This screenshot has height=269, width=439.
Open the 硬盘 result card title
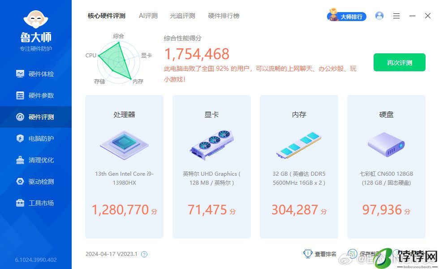point(386,114)
